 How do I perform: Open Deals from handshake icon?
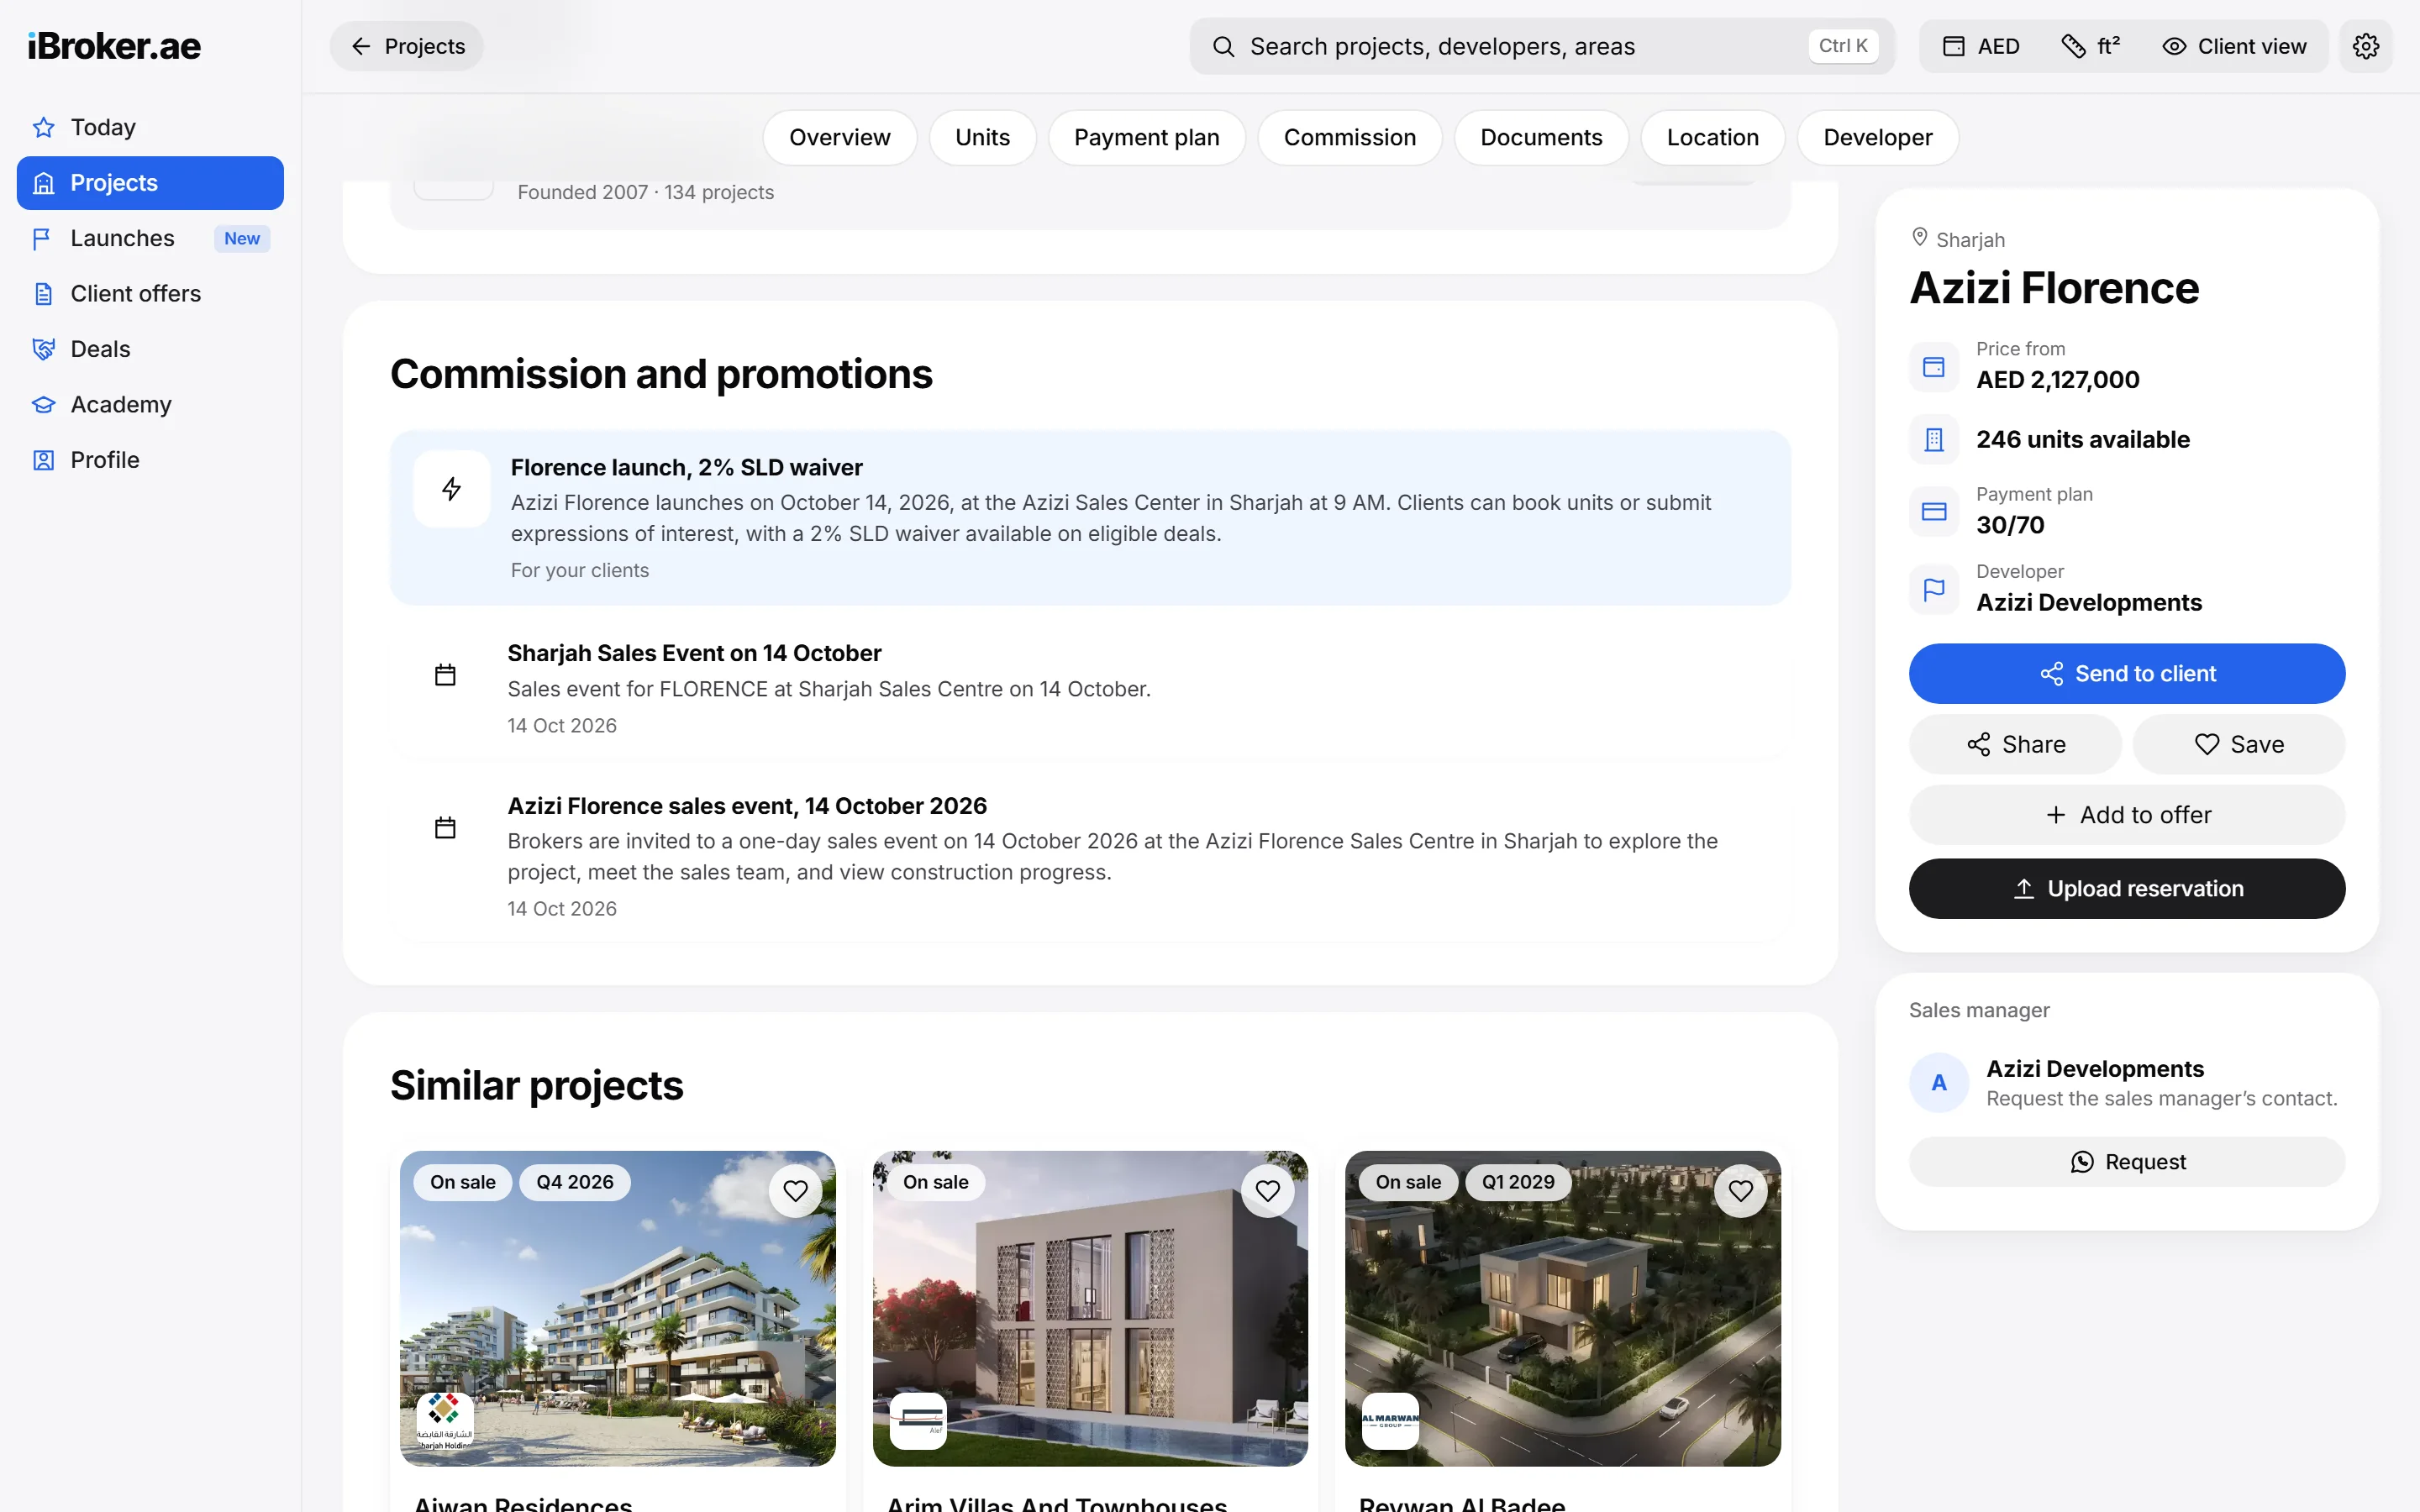[x=43, y=349]
